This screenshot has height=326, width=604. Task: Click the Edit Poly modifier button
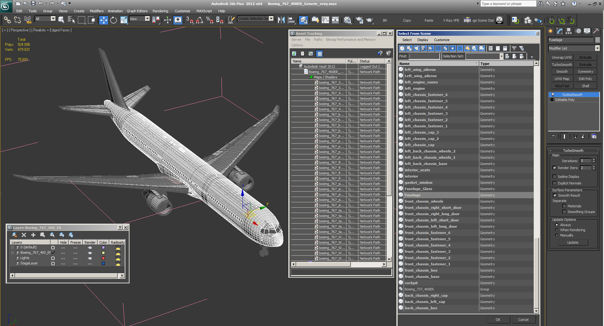(585, 79)
